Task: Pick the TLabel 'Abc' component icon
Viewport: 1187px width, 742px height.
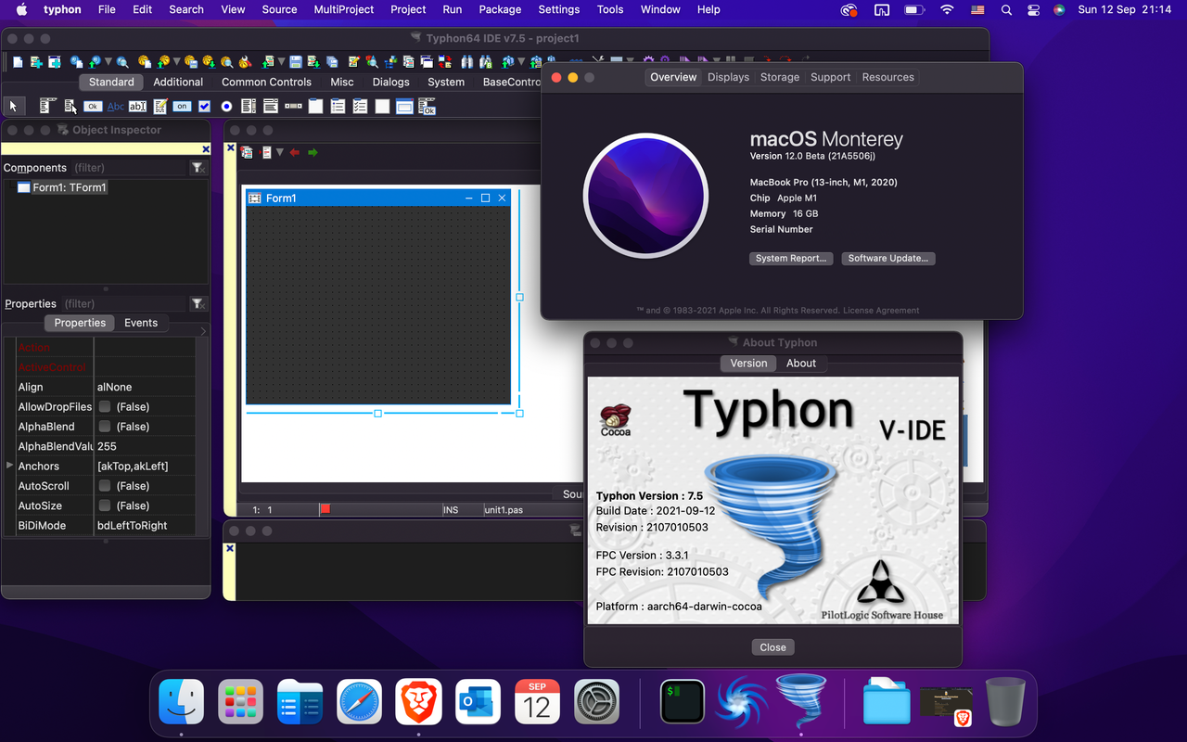Action: (115, 107)
